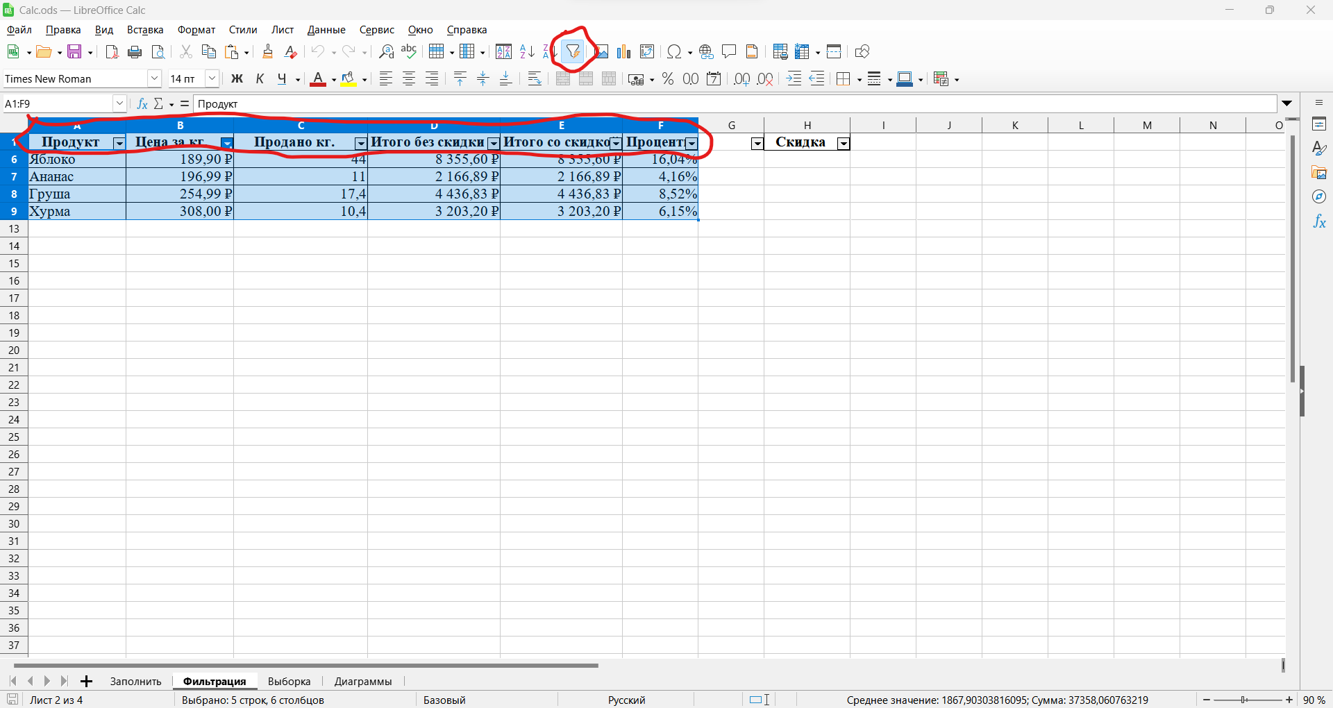Open the sidebar Navigator compass icon
Image resolution: width=1333 pixels, height=708 pixels.
[x=1319, y=196]
